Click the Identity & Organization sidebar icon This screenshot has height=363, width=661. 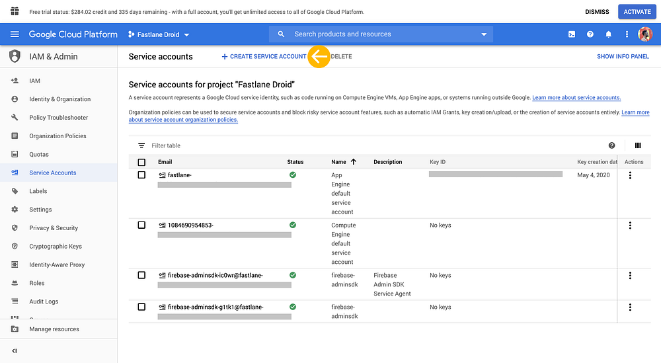tap(15, 99)
